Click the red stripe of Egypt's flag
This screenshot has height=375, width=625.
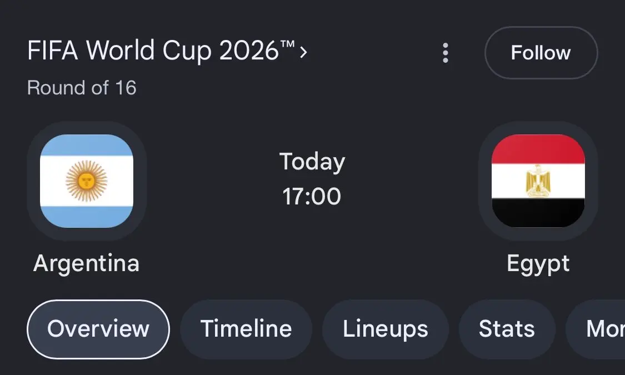click(x=538, y=149)
